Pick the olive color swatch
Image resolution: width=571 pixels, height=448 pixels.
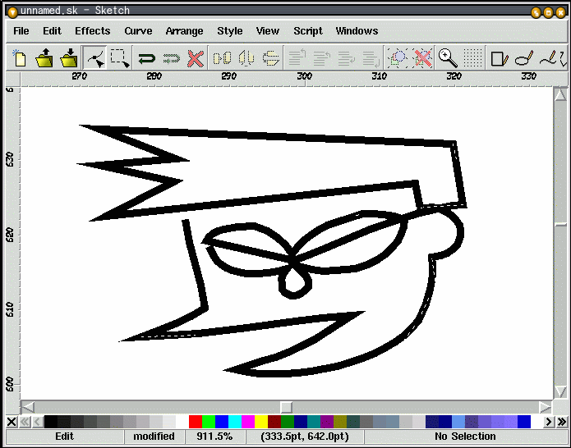(340, 422)
